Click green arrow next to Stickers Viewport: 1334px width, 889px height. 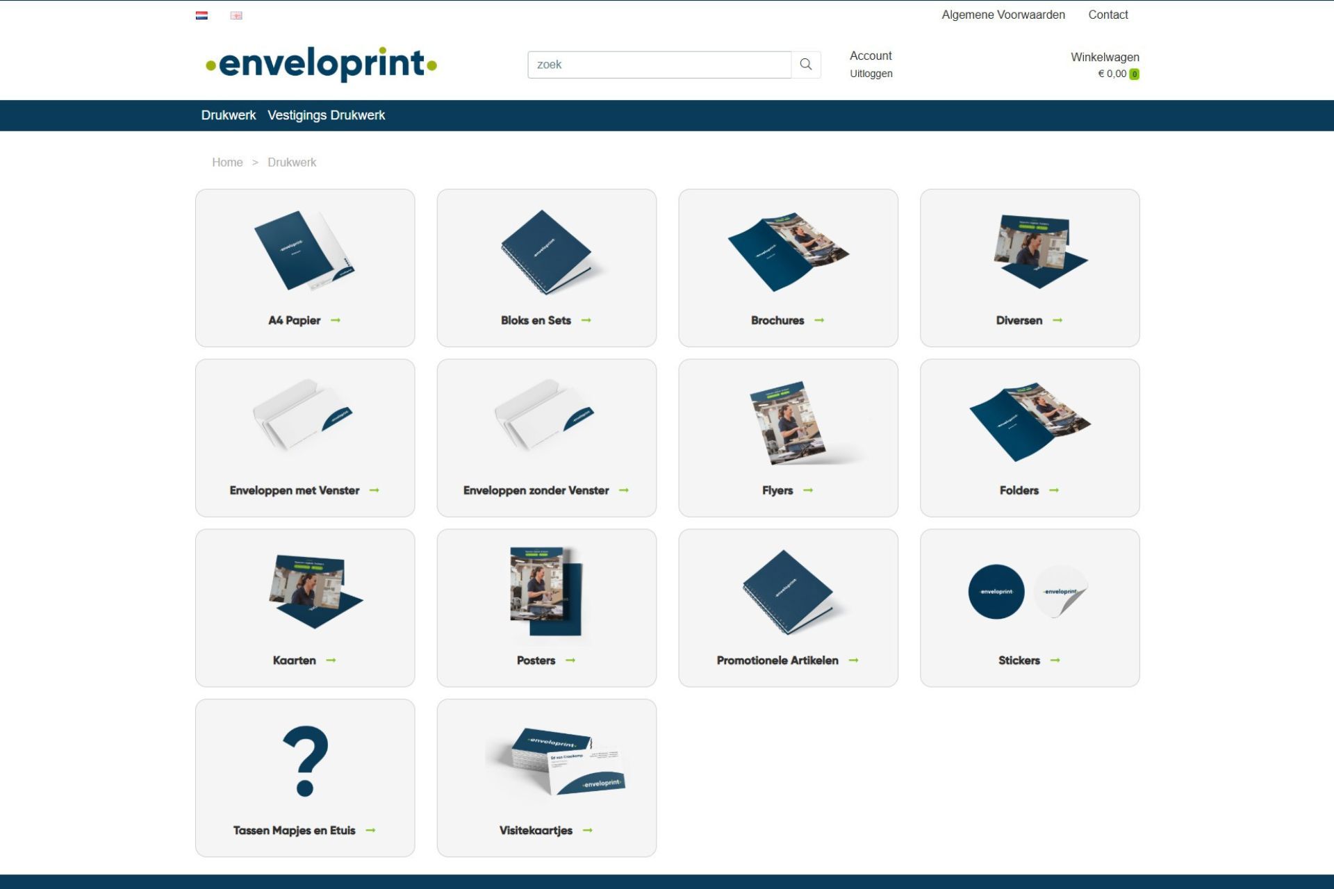tap(1055, 660)
